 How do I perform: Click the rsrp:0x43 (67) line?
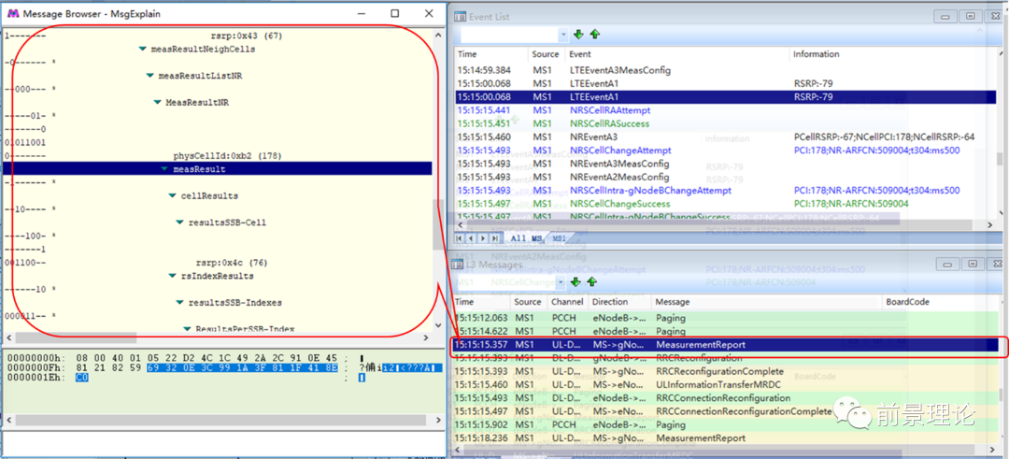tap(247, 36)
